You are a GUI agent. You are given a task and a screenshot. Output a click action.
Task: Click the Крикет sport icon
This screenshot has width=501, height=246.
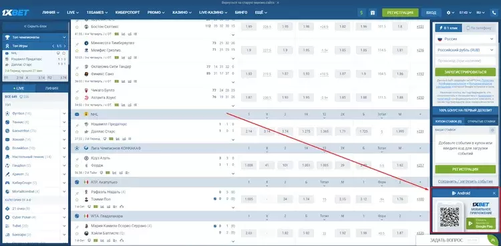pos(7,174)
